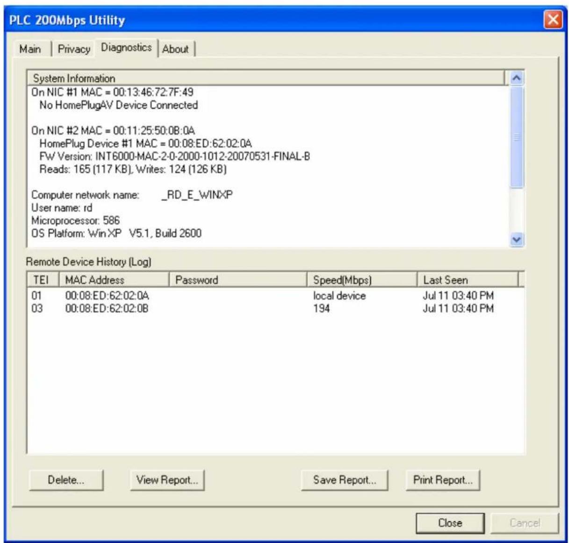The height and width of the screenshot is (543, 569).
Task: Click the NIC #1 MAC line
Action: click(x=112, y=92)
